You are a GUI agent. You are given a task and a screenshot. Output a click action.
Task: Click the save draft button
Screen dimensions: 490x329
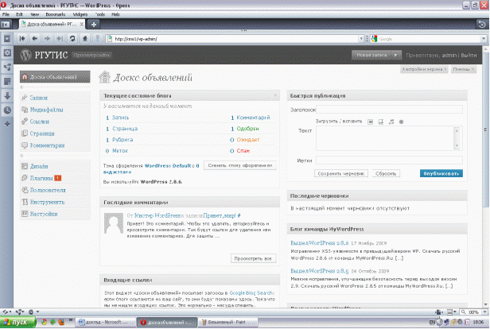point(341,173)
